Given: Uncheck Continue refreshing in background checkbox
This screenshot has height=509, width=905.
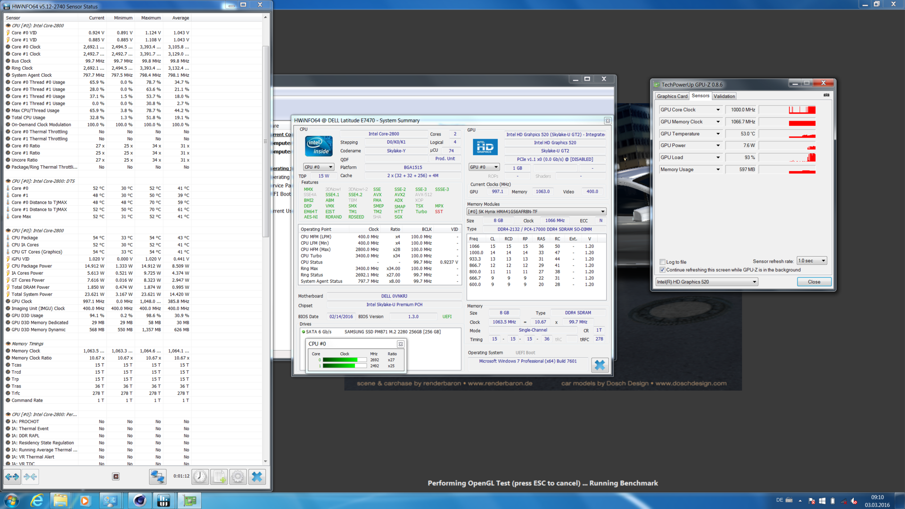Looking at the screenshot, I should coord(662,270).
